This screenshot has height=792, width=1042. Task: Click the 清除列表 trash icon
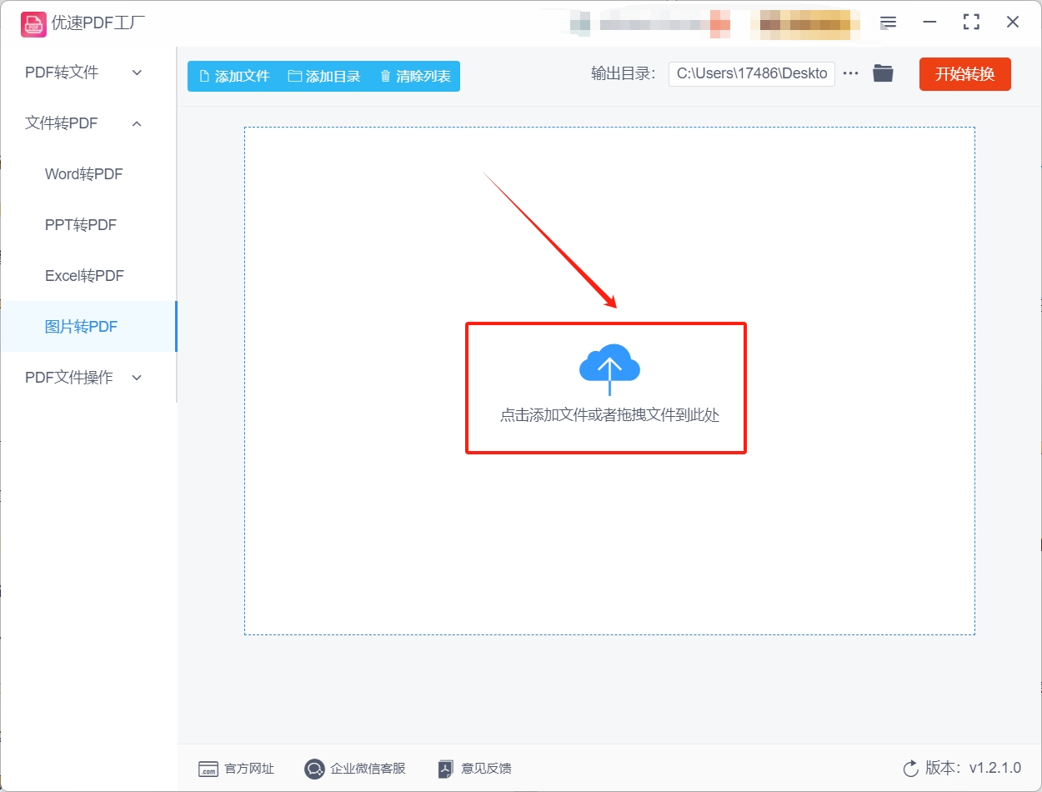click(x=384, y=76)
